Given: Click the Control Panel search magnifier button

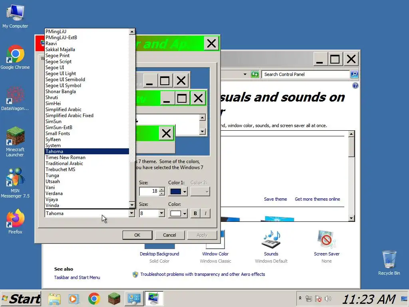Looking at the screenshot, I should pos(354,74).
